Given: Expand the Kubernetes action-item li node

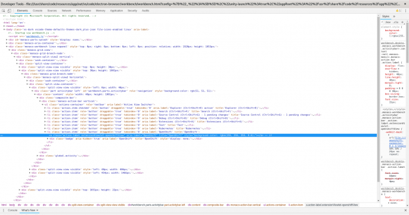Looking at the screenshot, I should 45,128.
